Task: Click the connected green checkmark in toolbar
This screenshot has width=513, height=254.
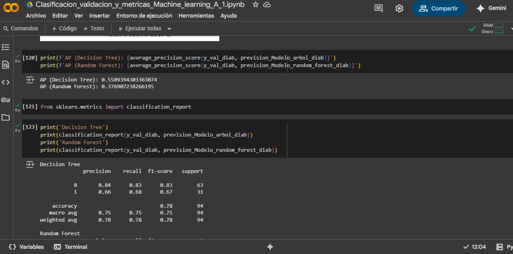Action: click(x=473, y=29)
